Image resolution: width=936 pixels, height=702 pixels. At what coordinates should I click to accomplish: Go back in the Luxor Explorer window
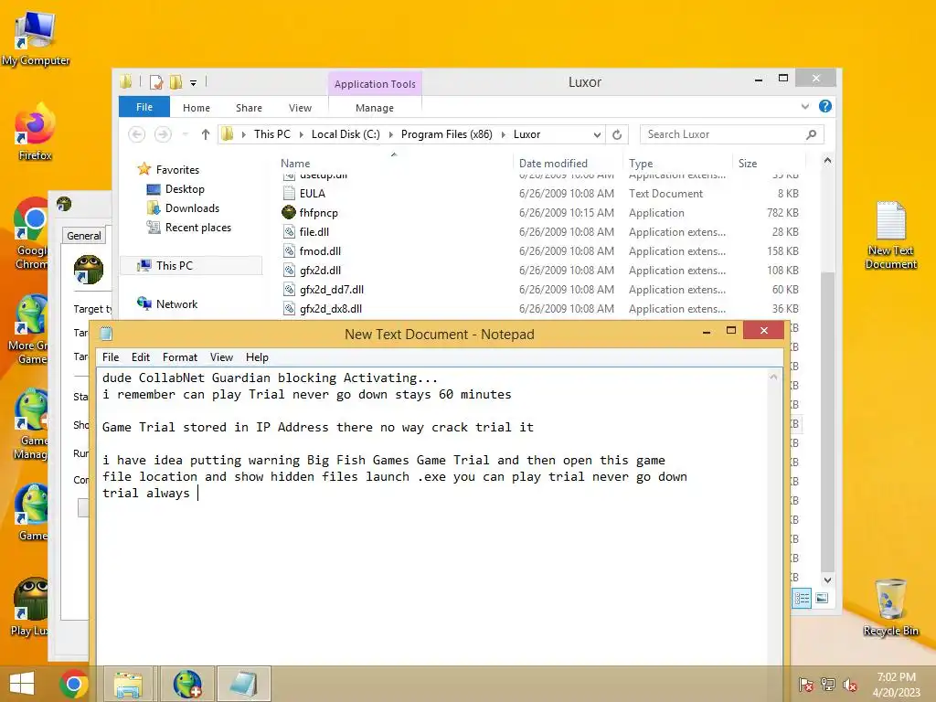point(137,134)
